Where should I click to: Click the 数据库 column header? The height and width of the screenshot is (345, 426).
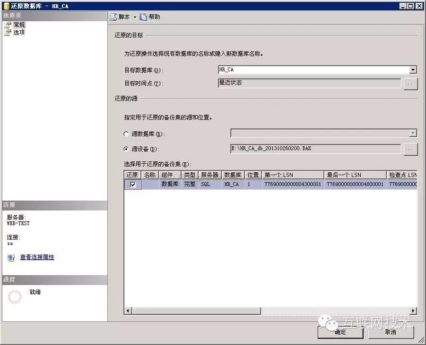coord(233,175)
